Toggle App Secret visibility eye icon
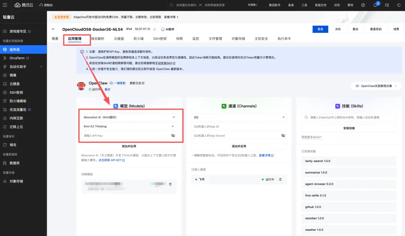 283,135
